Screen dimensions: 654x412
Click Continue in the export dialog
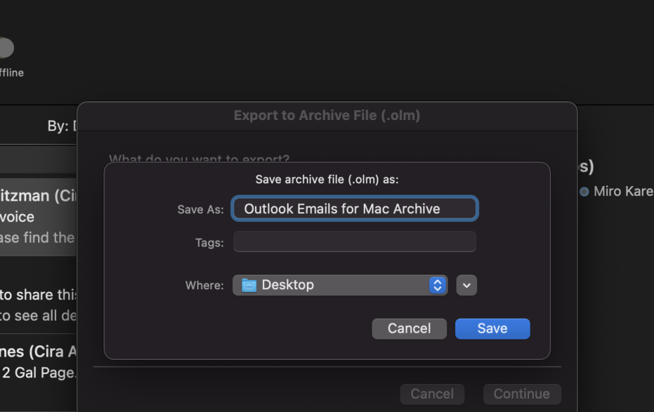(x=522, y=394)
